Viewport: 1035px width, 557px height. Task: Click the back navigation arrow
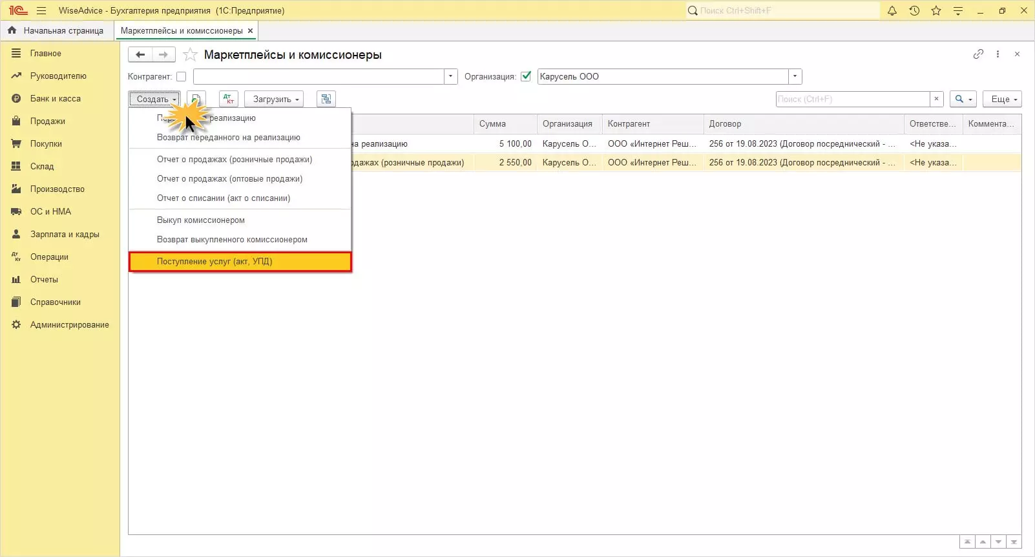point(140,55)
